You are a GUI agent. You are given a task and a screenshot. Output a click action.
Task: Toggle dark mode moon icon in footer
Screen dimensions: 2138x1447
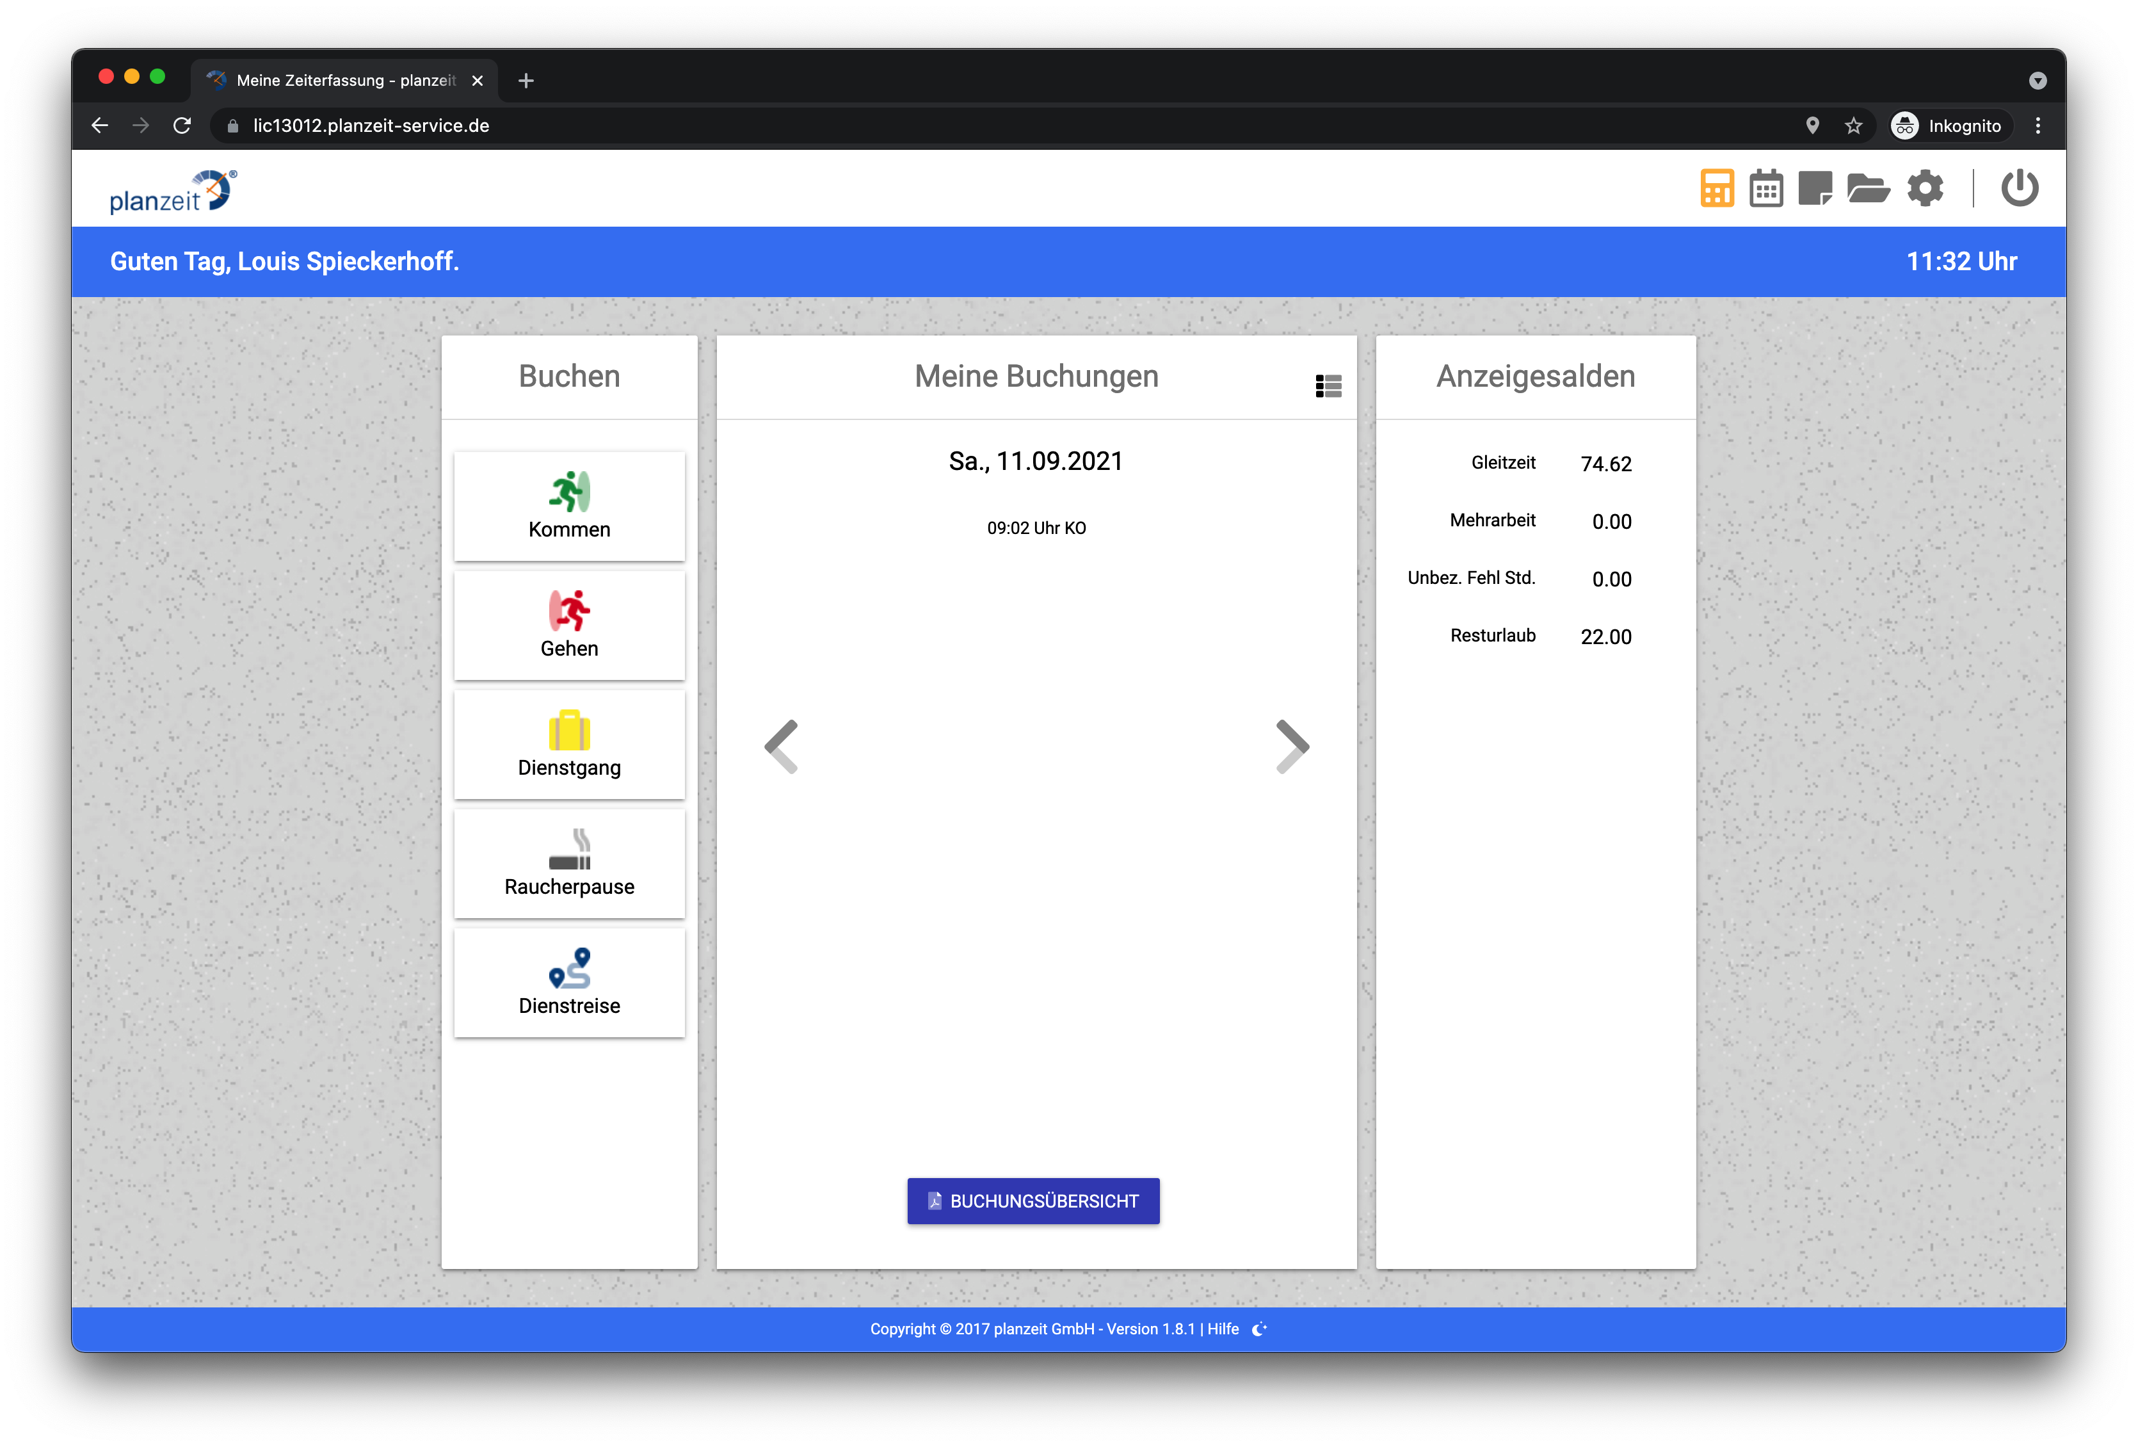(1259, 1329)
